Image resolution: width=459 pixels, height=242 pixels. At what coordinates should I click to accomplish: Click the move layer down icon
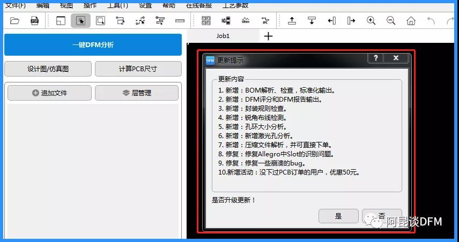(x=312, y=21)
